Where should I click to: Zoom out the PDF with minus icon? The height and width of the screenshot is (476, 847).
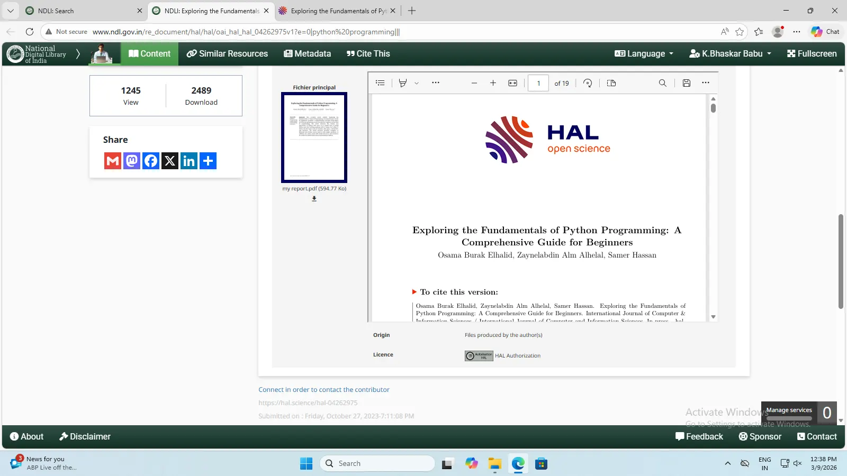474,83
